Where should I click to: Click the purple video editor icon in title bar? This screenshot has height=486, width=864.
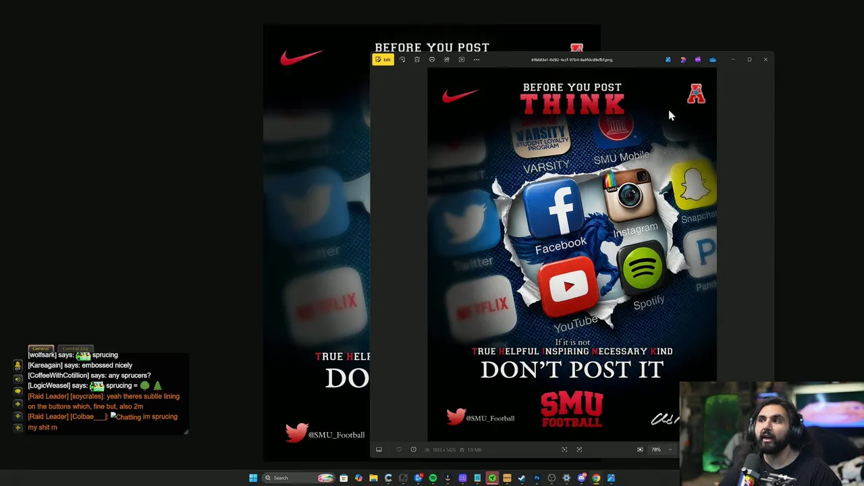coord(698,59)
